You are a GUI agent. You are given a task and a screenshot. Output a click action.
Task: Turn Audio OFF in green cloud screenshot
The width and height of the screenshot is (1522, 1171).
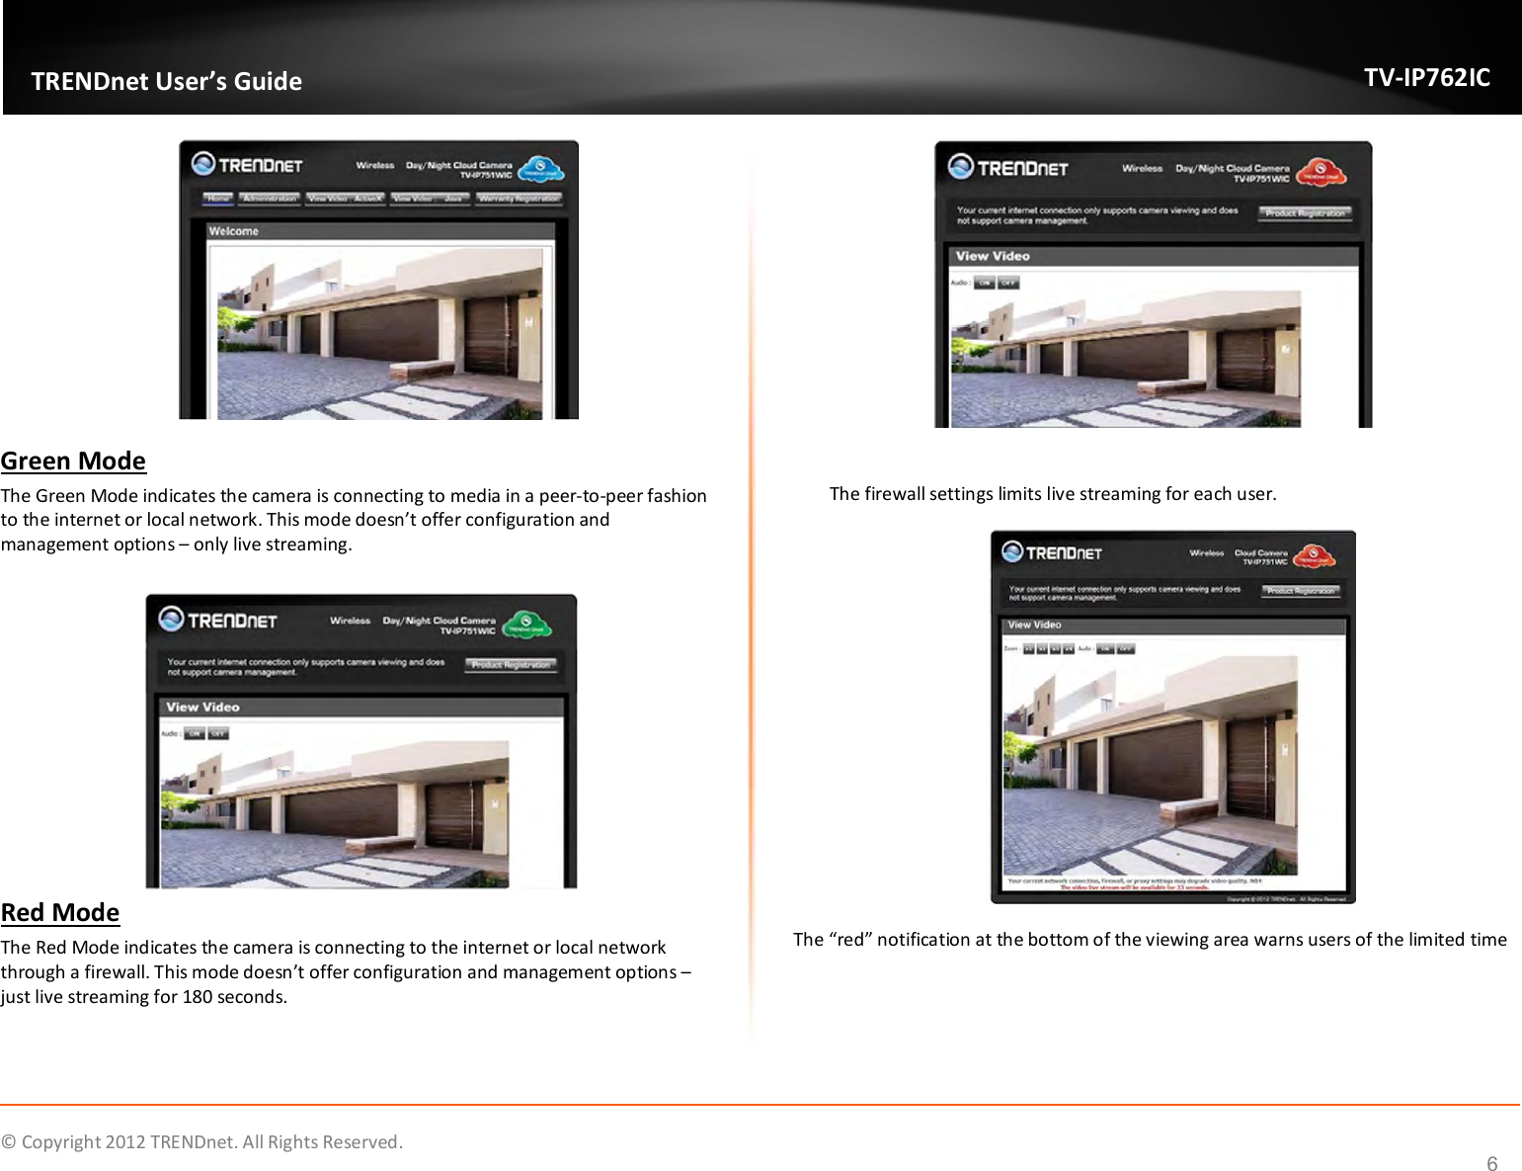point(218,733)
